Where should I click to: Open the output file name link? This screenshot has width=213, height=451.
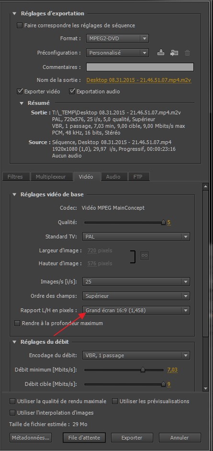click(x=139, y=80)
